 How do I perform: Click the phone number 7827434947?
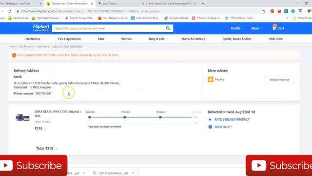43,93
